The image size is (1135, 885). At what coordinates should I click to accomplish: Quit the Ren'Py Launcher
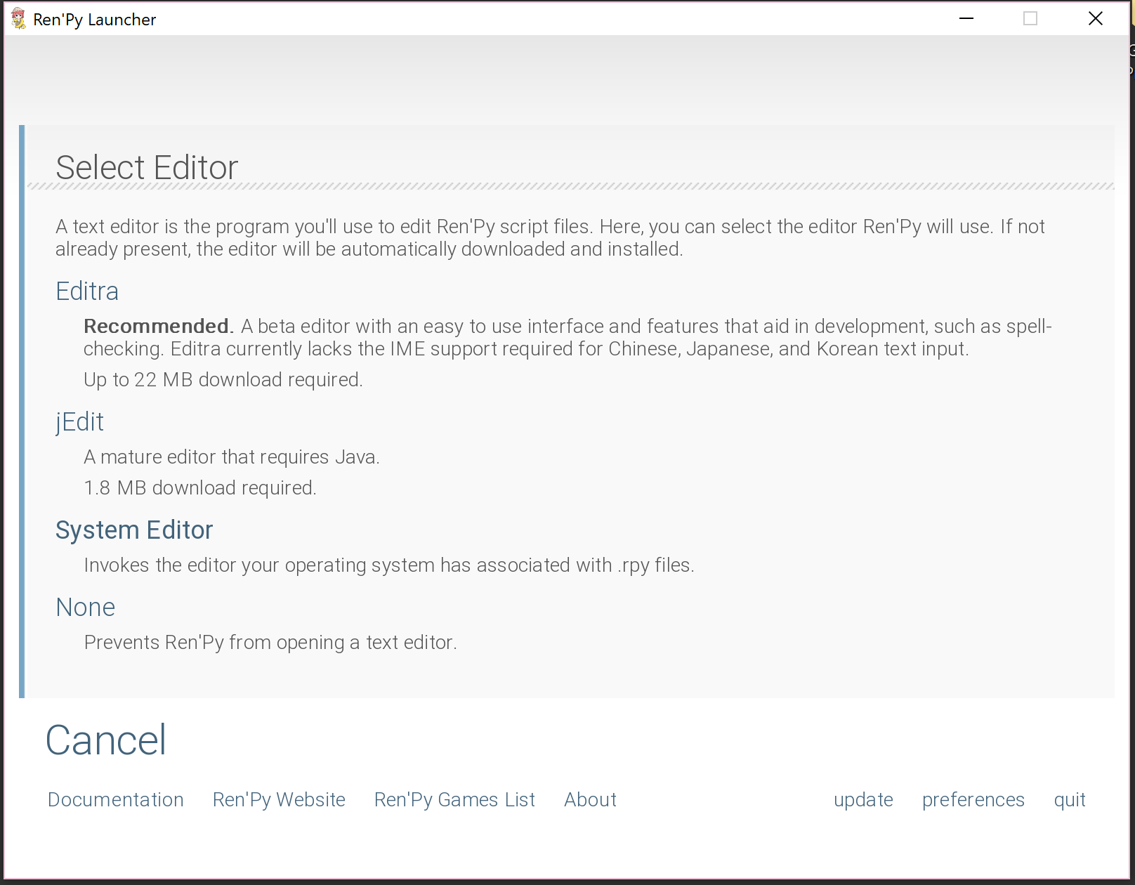(x=1070, y=799)
